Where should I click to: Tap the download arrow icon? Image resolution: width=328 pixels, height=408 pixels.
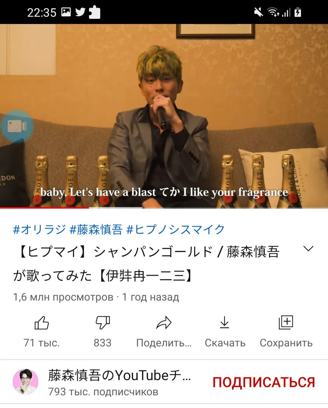coord(224,322)
